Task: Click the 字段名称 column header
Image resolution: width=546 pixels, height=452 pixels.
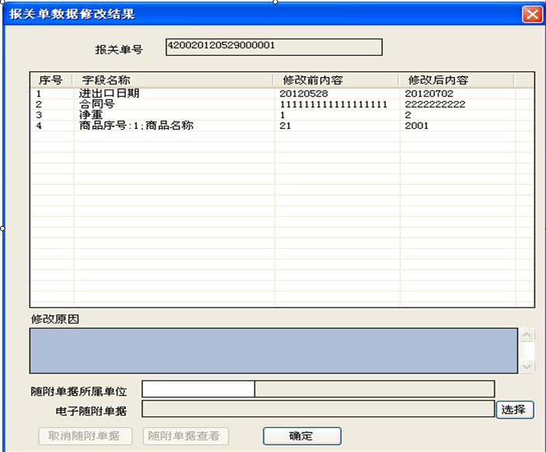Action: pos(173,80)
